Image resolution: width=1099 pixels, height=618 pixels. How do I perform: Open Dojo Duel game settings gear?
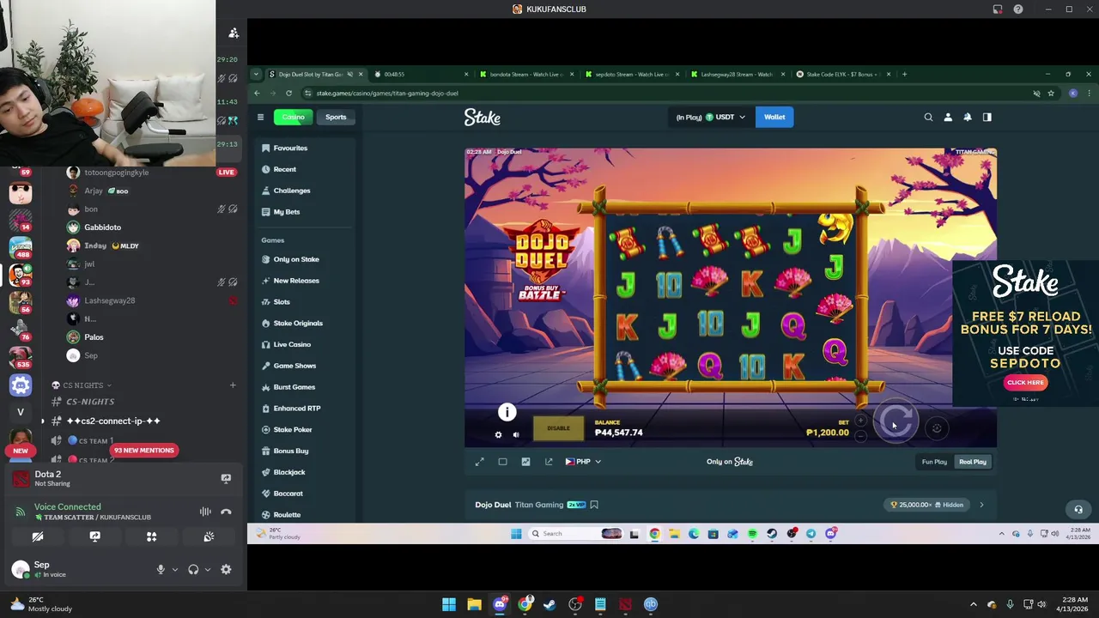(498, 435)
